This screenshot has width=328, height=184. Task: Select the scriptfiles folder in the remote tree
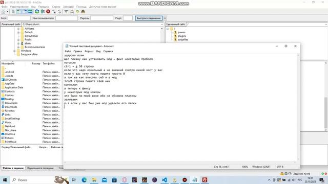point(183,40)
